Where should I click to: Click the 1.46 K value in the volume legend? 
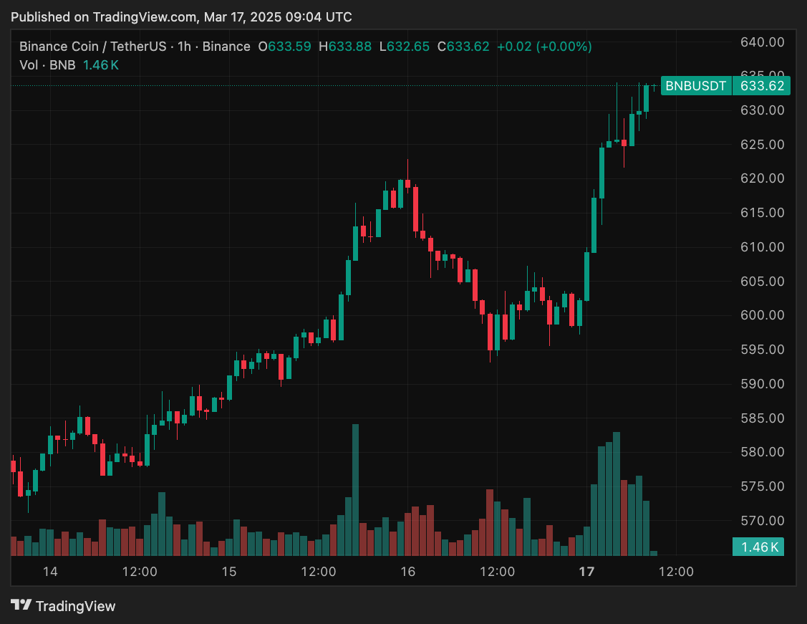click(x=101, y=65)
